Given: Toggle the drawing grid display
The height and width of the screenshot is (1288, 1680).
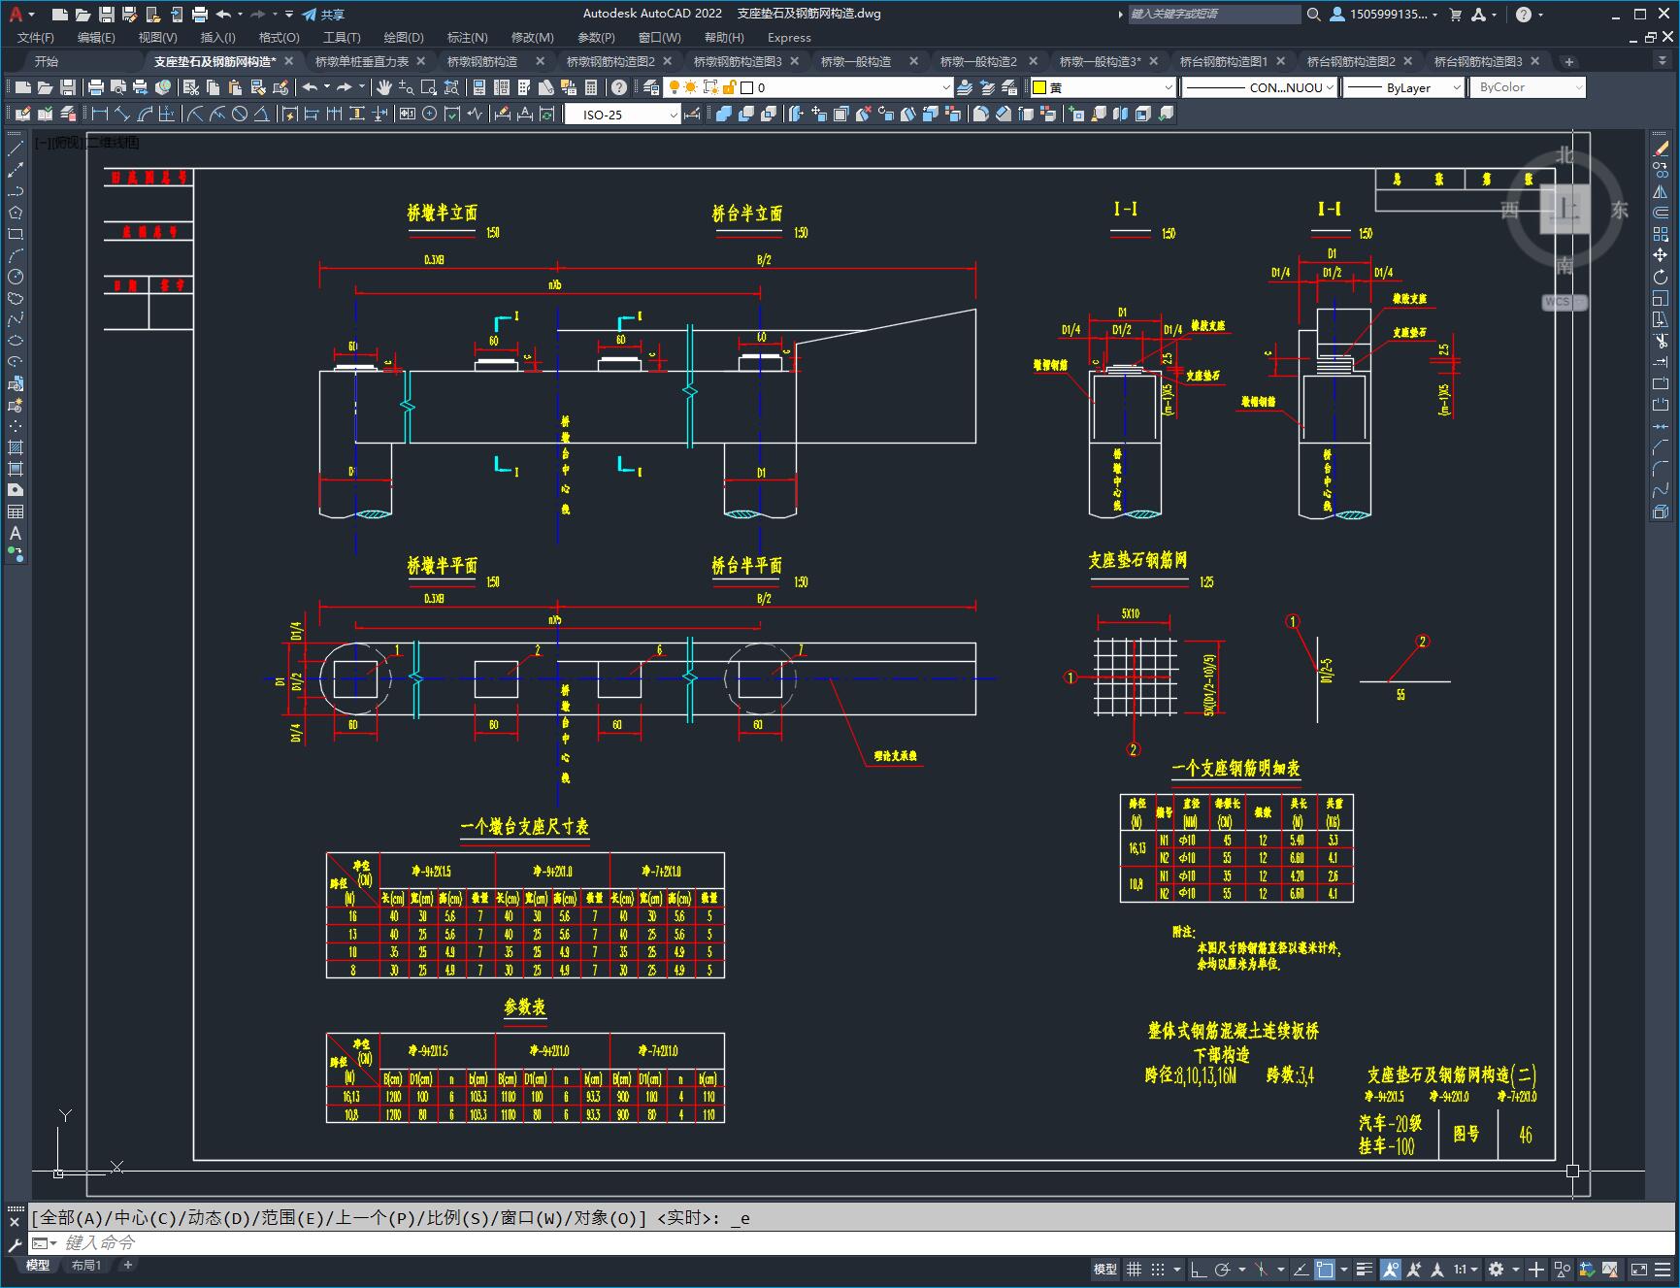Looking at the screenshot, I should click(1134, 1269).
